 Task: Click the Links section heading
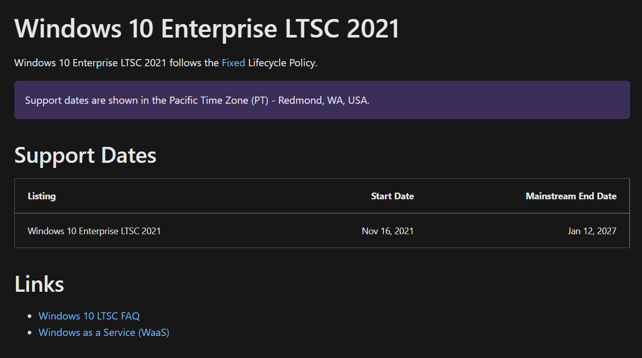[39, 284]
